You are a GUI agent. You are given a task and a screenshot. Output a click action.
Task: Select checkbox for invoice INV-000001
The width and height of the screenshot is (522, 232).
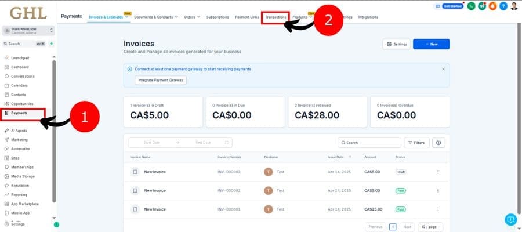[135, 209]
